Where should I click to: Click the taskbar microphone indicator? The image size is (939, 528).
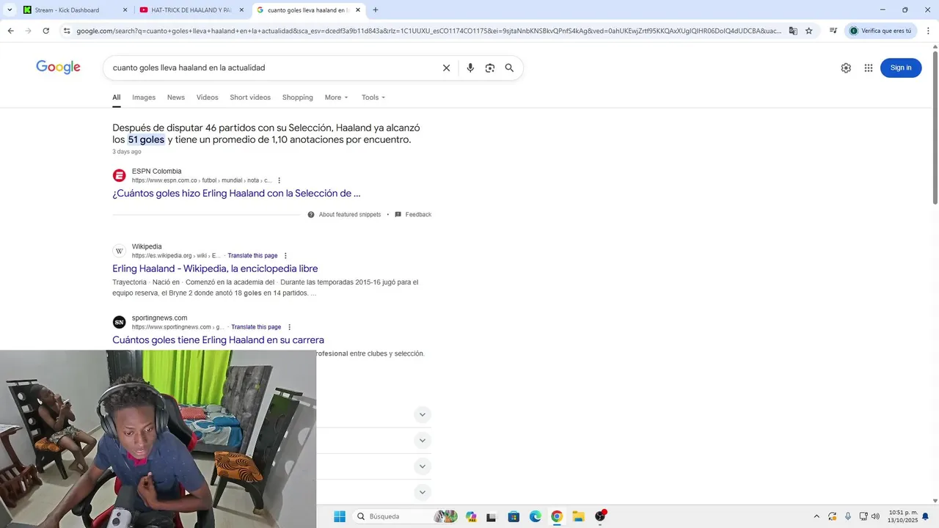pos(848,516)
